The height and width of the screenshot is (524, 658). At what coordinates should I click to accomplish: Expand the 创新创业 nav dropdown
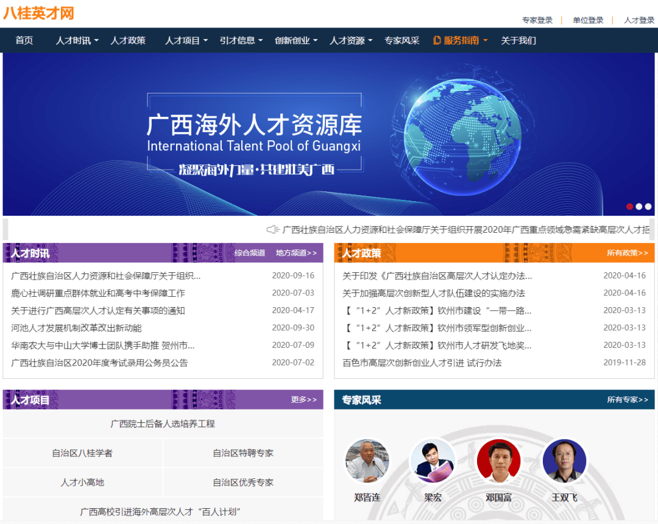click(x=296, y=40)
